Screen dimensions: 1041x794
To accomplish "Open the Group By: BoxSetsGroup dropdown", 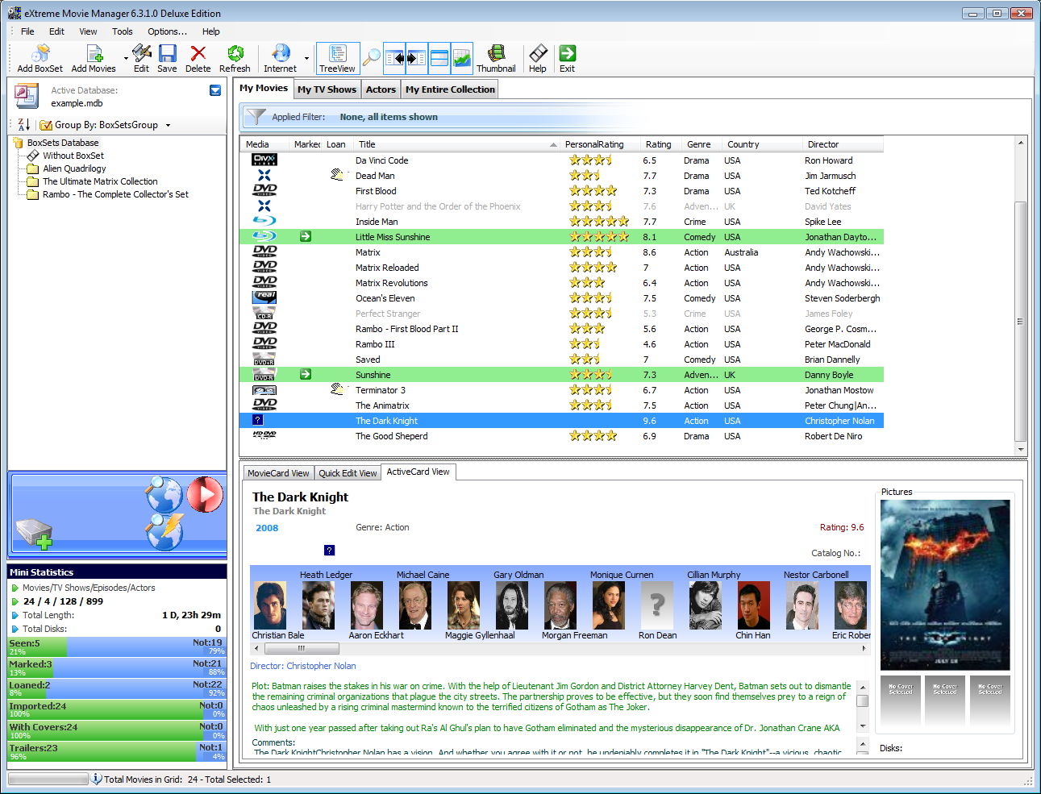I will pyautogui.click(x=106, y=125).
